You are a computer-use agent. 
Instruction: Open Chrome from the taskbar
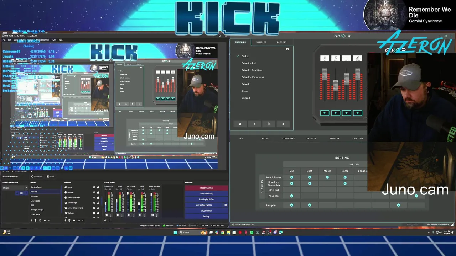coord(222,233)
